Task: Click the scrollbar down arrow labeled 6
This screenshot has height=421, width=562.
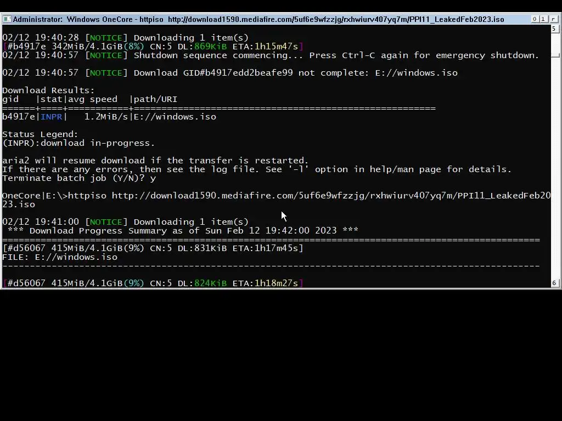Action: pos(554,283)
